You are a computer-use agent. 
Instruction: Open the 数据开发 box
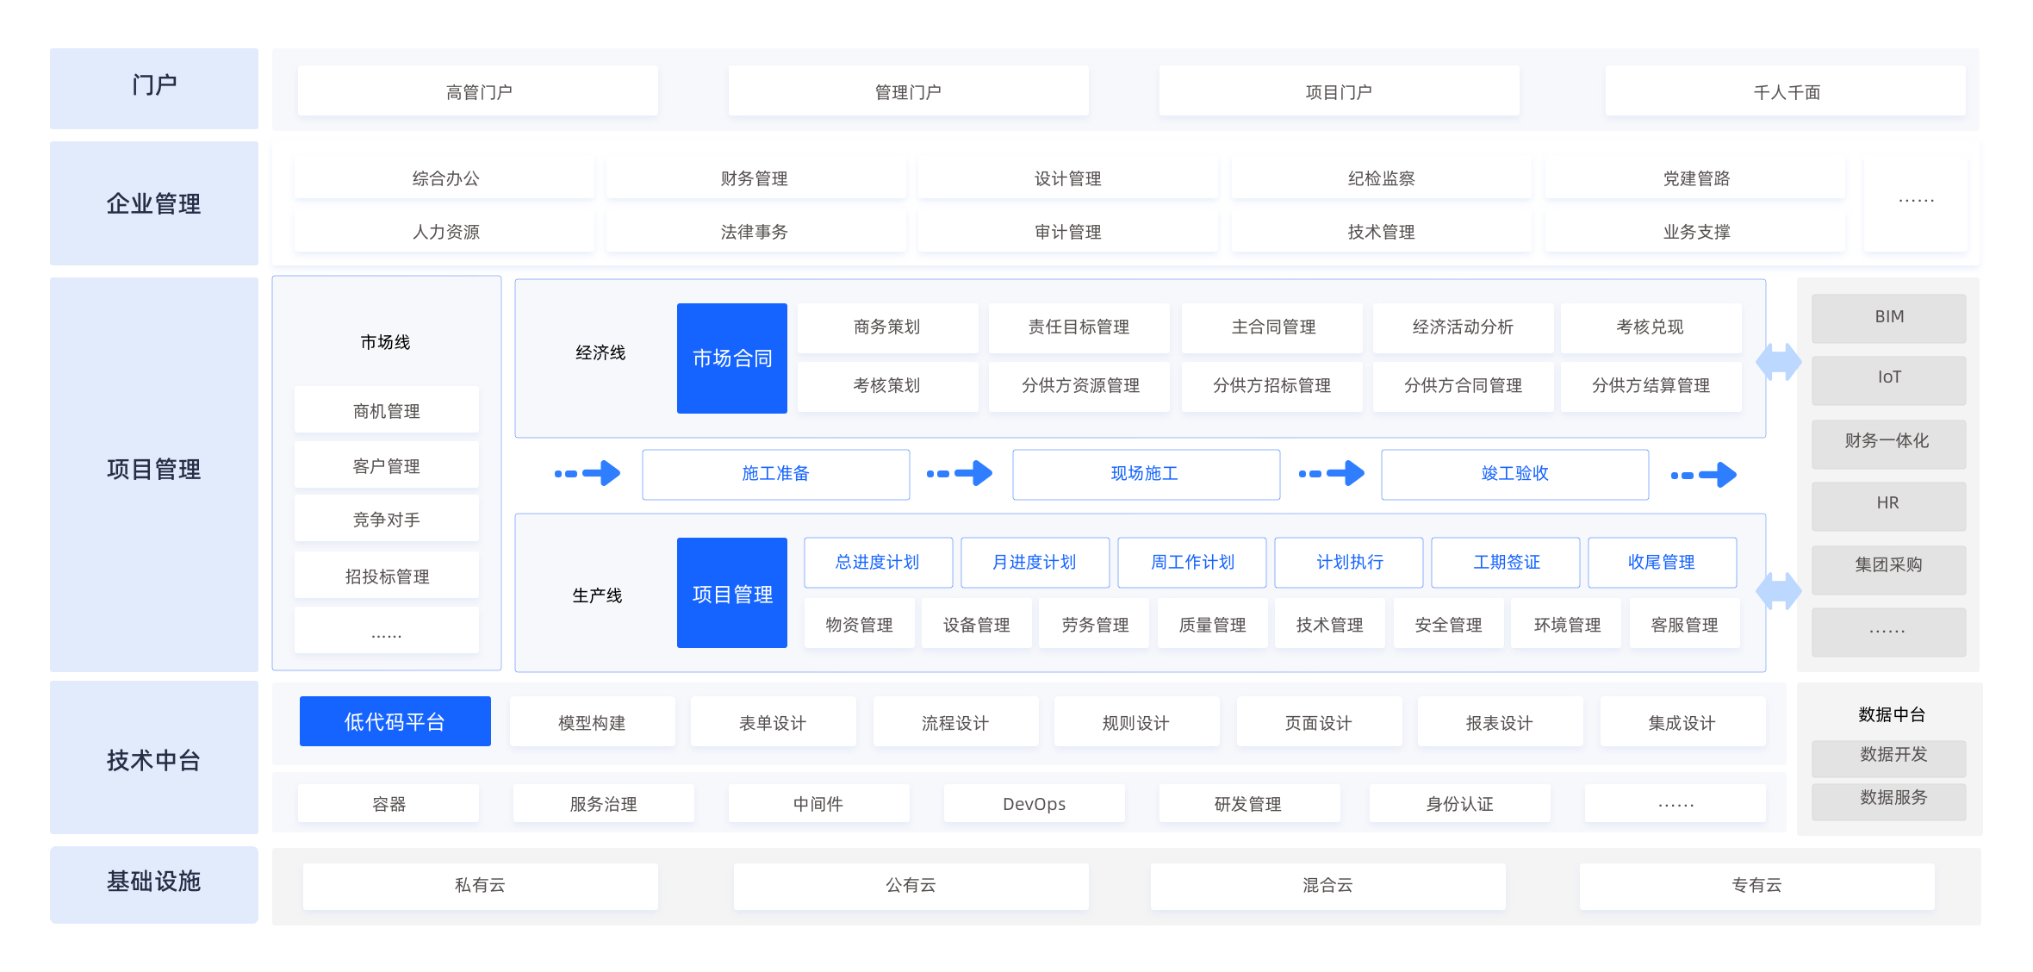[x=1889, y=757]
